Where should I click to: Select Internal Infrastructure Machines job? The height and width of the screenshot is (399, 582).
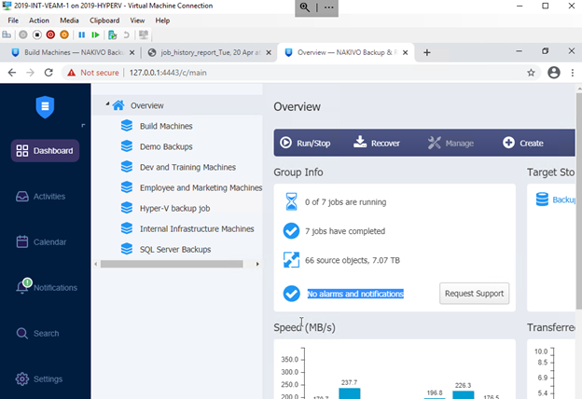(197, 229)
